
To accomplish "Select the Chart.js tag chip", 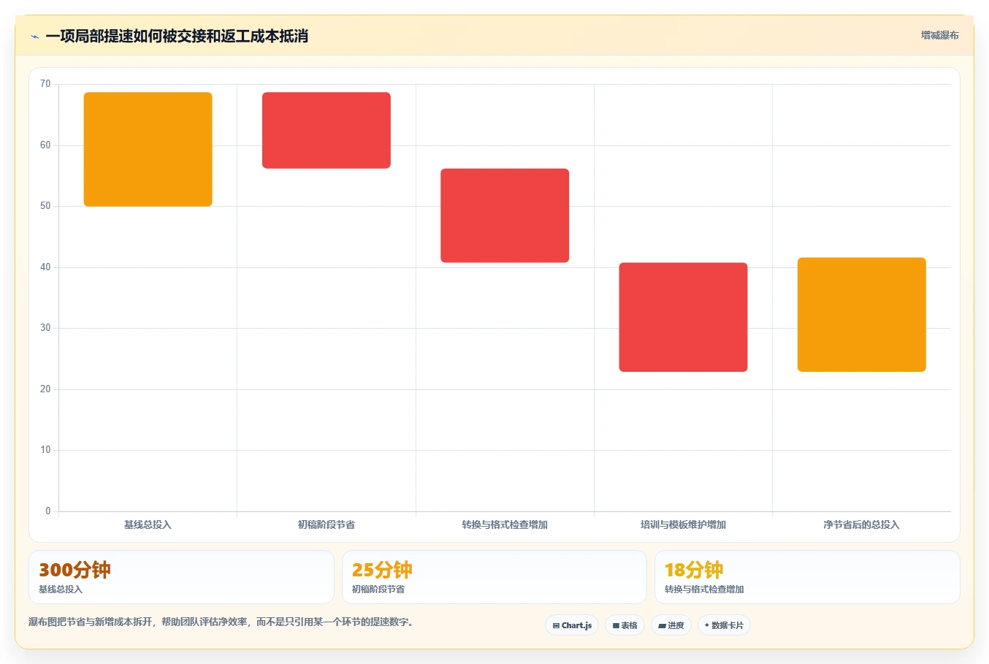I will tap(572, 625).
